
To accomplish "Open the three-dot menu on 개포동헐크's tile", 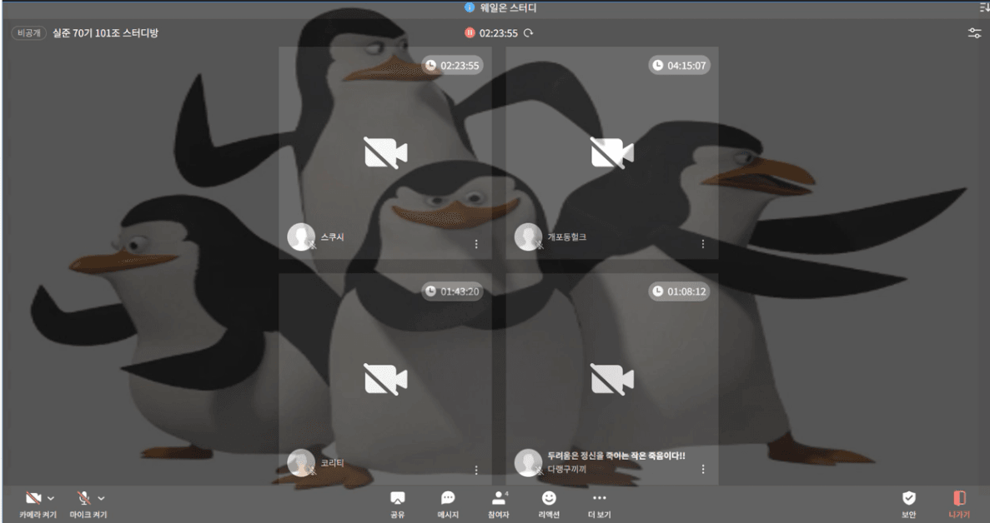I will (x=703, y=244).
